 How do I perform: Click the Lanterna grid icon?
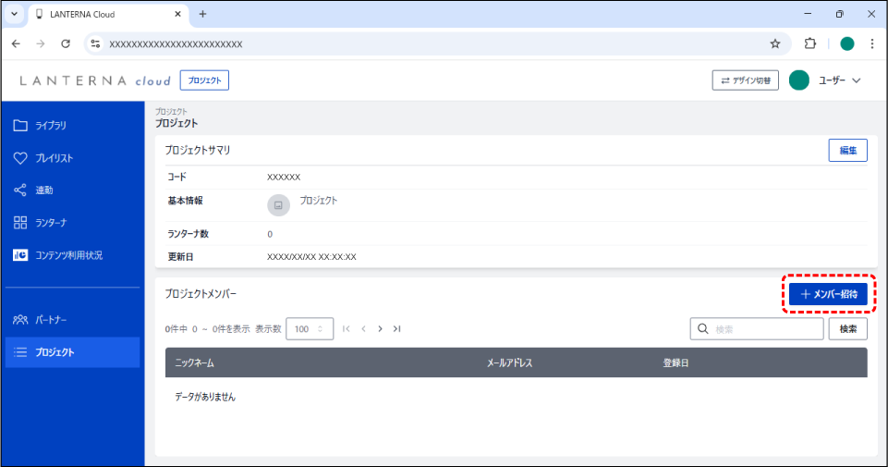click(x=20, y=223)
